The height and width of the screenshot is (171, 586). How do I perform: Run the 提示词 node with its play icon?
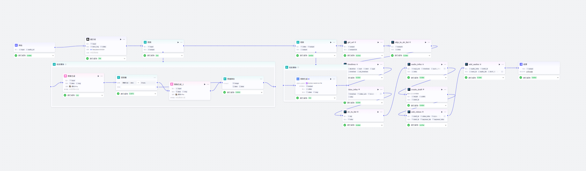(x=120, y=39)
